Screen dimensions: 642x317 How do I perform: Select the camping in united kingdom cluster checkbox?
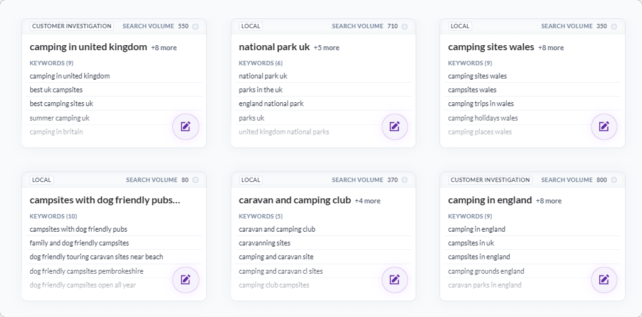tap(196, 26)
